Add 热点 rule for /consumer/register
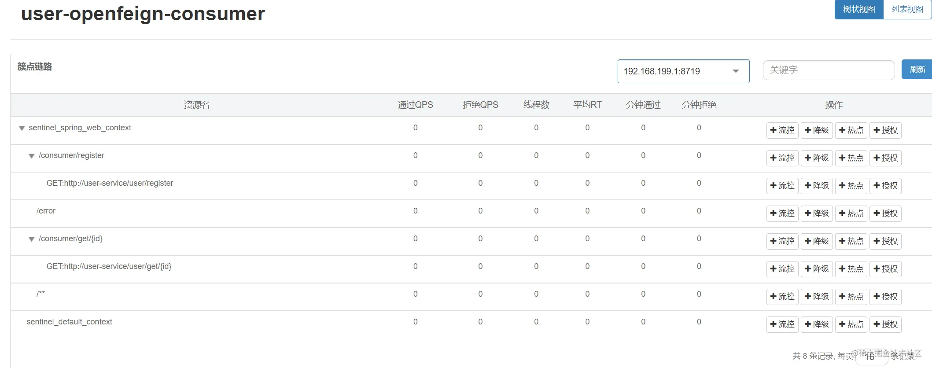Screen dimensions: 932x368 851,158
